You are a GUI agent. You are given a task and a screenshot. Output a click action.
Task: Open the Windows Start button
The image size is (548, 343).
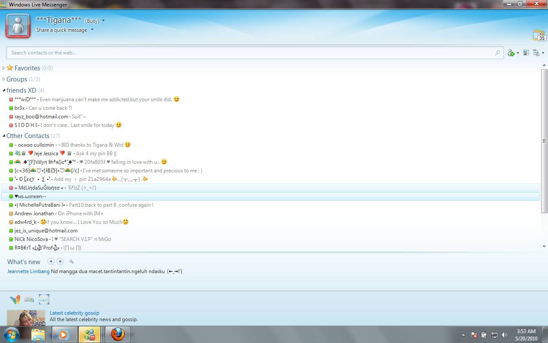click(12, 334)
